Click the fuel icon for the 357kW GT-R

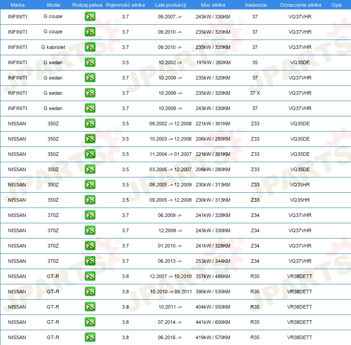pos(90,276)
